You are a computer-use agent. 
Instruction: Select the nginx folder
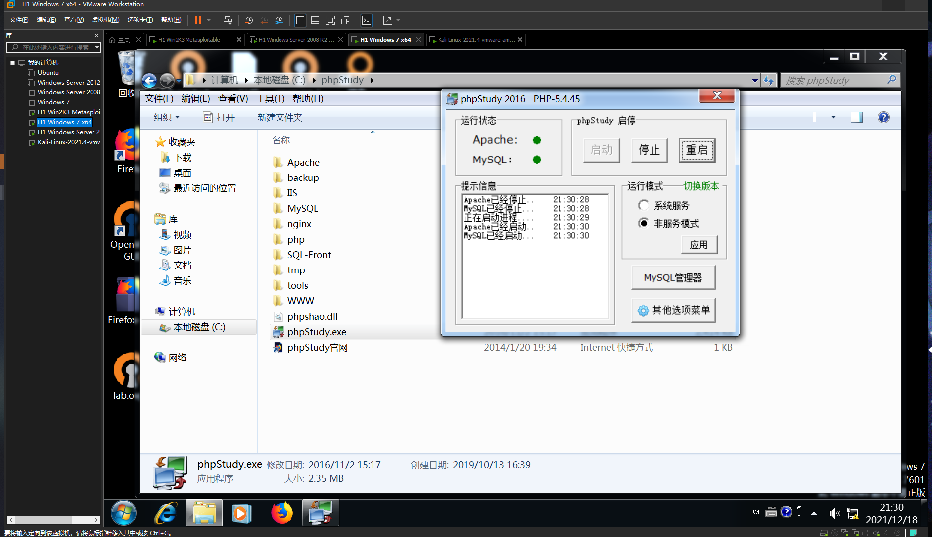point(299,224)
